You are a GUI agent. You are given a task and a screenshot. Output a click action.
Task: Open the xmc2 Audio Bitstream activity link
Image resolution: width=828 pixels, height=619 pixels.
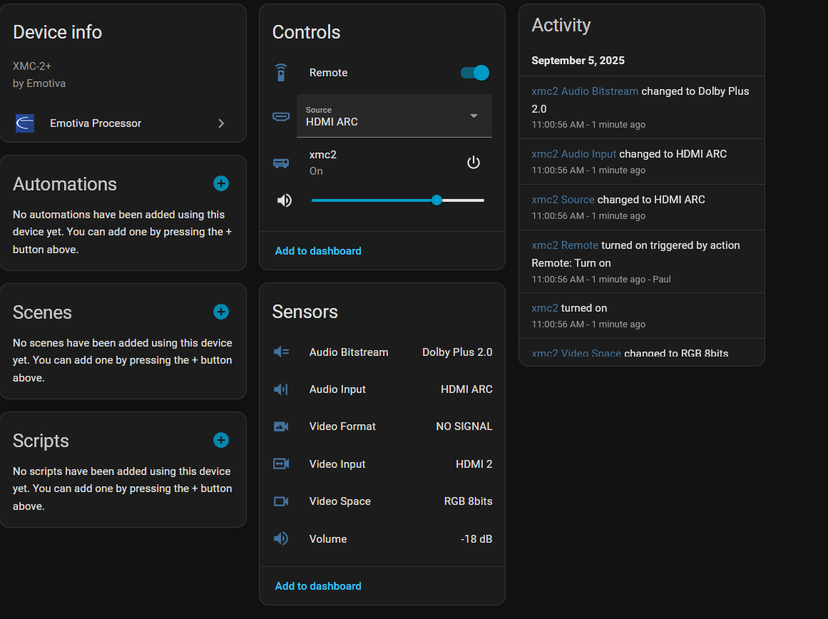click(585, 91)
